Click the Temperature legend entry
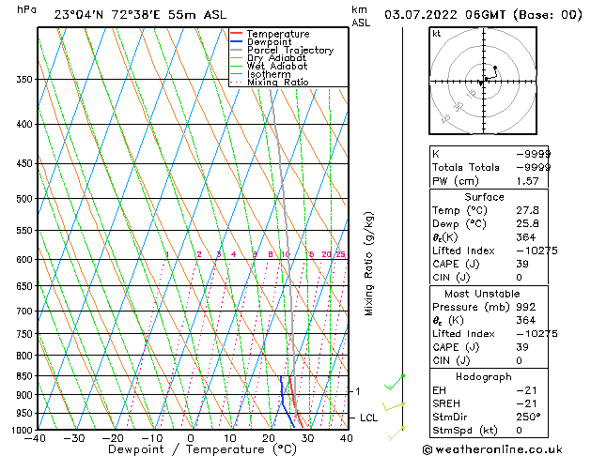591x456 pixels. [270, 34]
